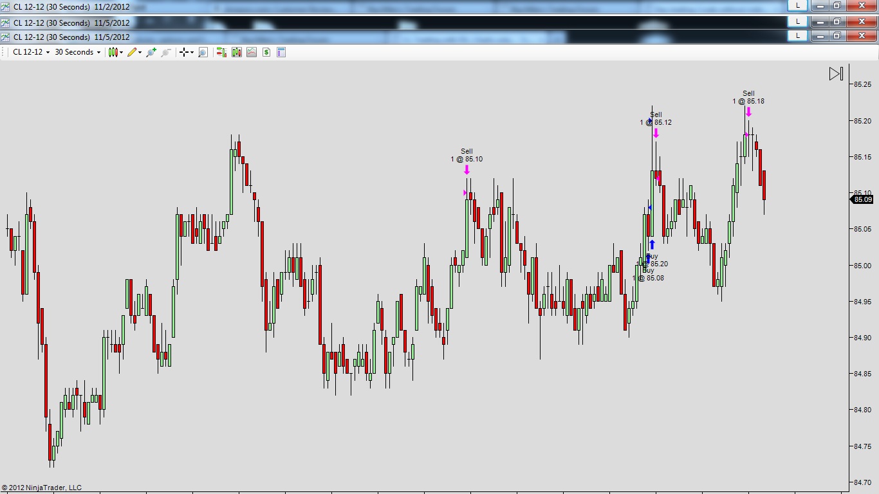Click the chart icon of the active 11/5/2012 window
Screen dimensions: 879x494
(x=5, y=37)
